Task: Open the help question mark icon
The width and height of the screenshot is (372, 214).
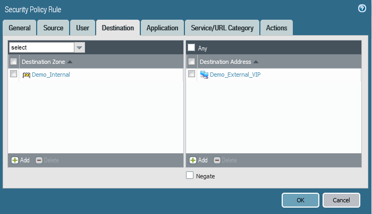Action: (x=362, y=9)
